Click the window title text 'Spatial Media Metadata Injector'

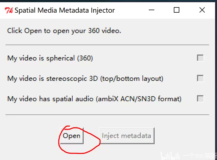(65, 10)
